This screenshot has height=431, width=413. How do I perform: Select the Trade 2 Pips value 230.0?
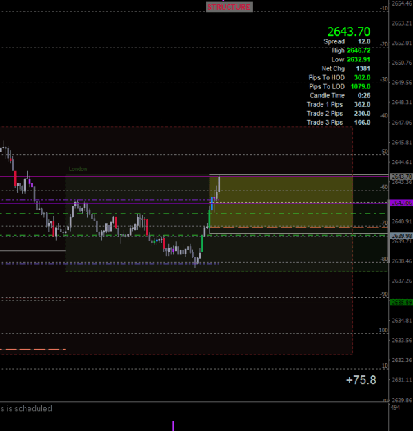coord(362,114)
